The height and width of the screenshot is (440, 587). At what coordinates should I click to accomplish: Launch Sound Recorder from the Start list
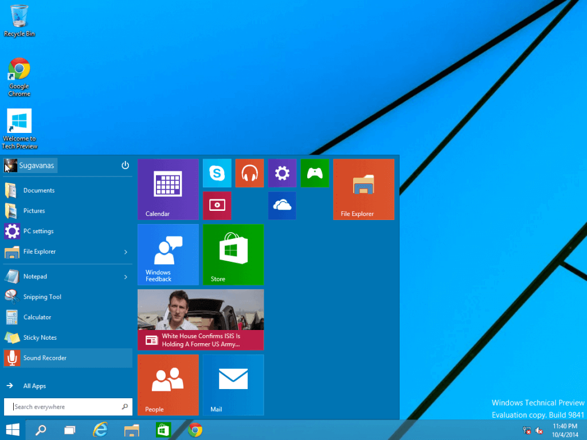tap(68, 358)
